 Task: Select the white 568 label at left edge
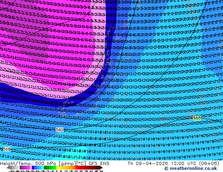click(7, 149)
